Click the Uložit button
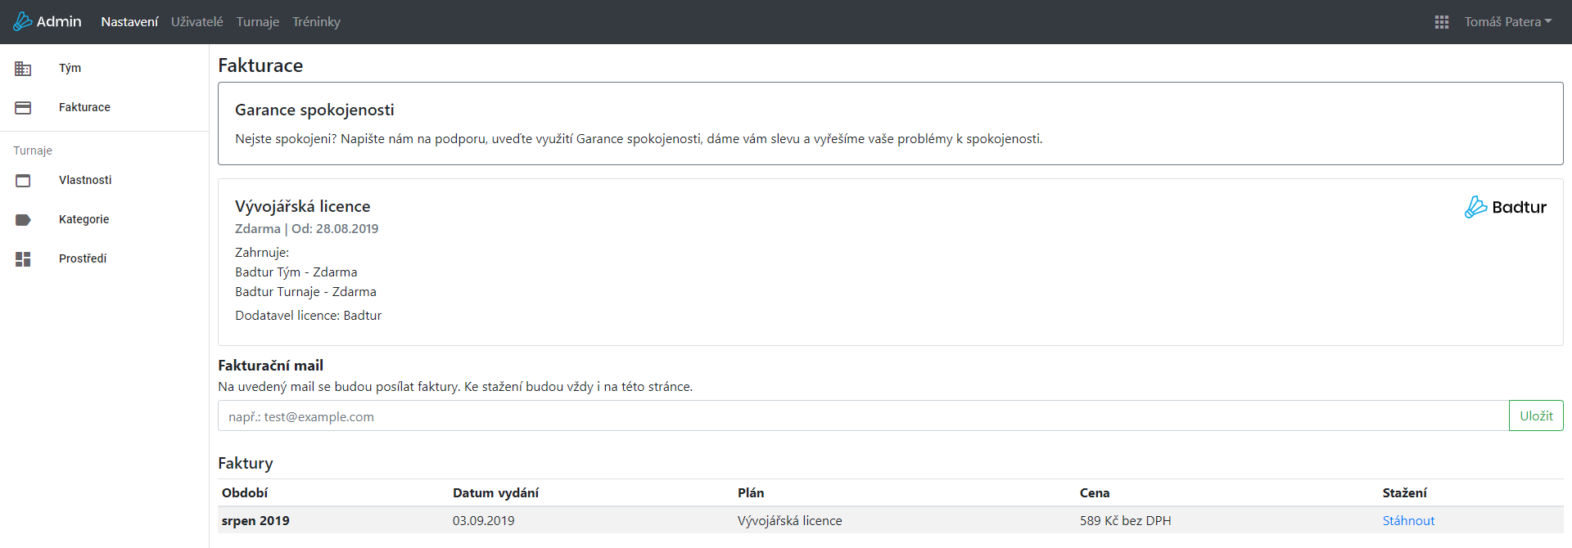 [1536, 415]
